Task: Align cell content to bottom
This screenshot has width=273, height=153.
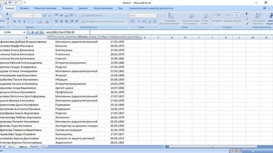Action: [x=67, y=15]
